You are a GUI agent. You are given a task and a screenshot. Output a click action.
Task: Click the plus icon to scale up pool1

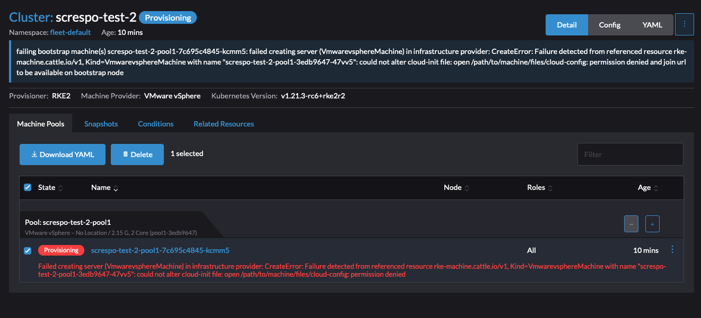tap(652, 224)
